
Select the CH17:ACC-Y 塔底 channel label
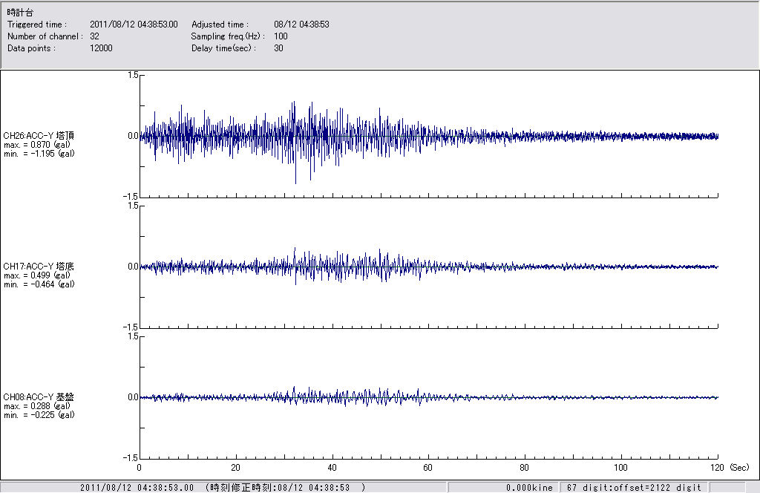(39, 267)
